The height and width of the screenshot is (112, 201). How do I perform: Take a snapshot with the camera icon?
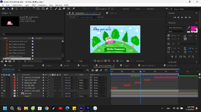coord(128,61)
